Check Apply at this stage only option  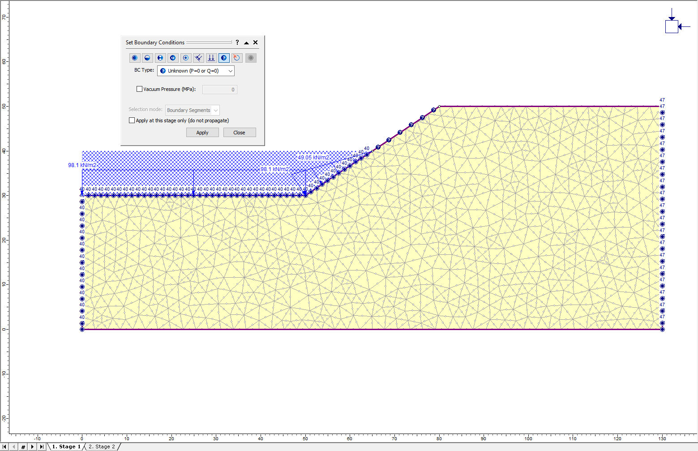pyautogui.click(x=132, y=120)
